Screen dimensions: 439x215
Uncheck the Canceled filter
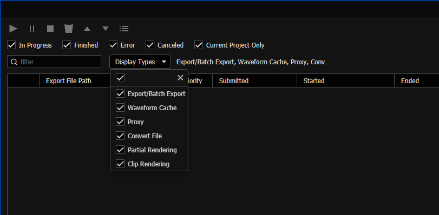coord(150,45)
